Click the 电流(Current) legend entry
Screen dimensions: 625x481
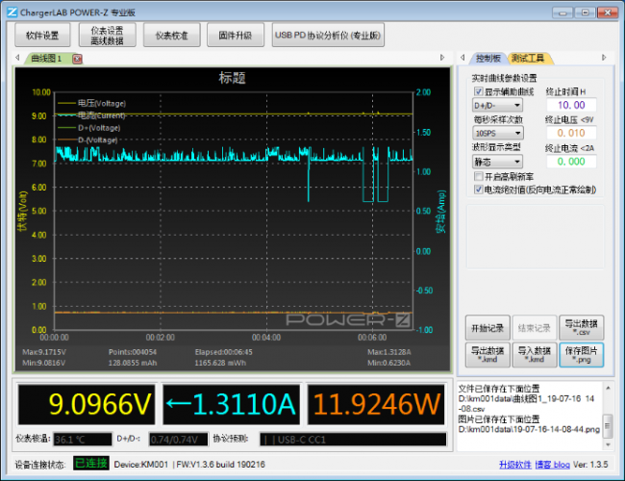point(91,115)
